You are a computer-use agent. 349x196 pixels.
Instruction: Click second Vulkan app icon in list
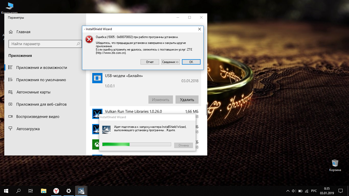[x=96, y=129]
